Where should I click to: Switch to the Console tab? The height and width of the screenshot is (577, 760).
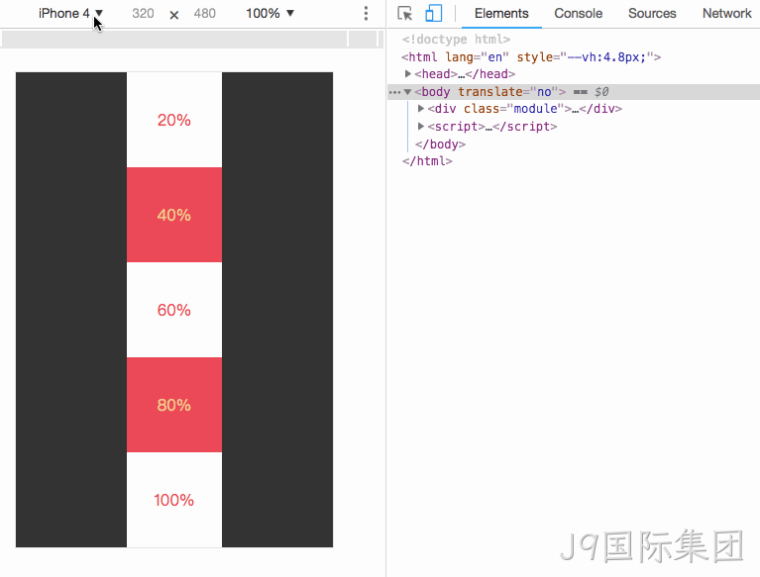579,13
